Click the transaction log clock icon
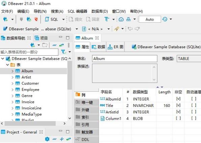 coord(165,19)
